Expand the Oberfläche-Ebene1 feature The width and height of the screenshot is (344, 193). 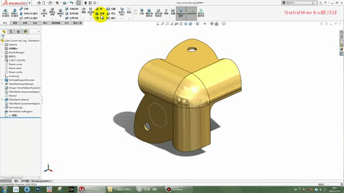pyautogui.click(x=2, y=100)
